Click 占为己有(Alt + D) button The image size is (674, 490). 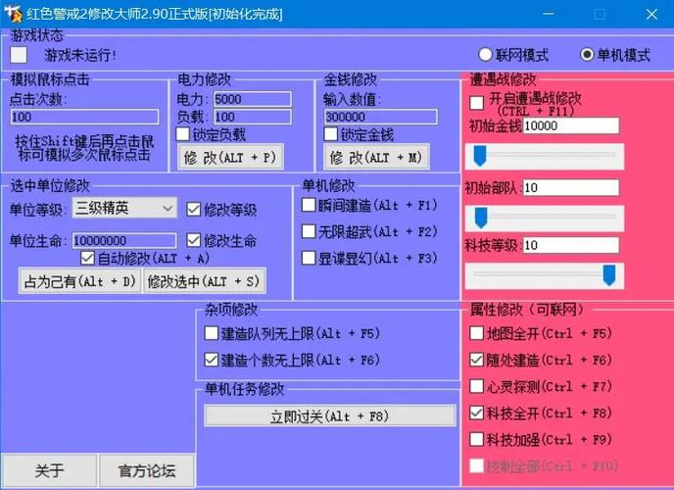point(80,281)
